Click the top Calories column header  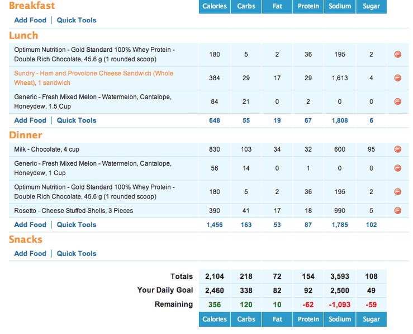(215, 6)
